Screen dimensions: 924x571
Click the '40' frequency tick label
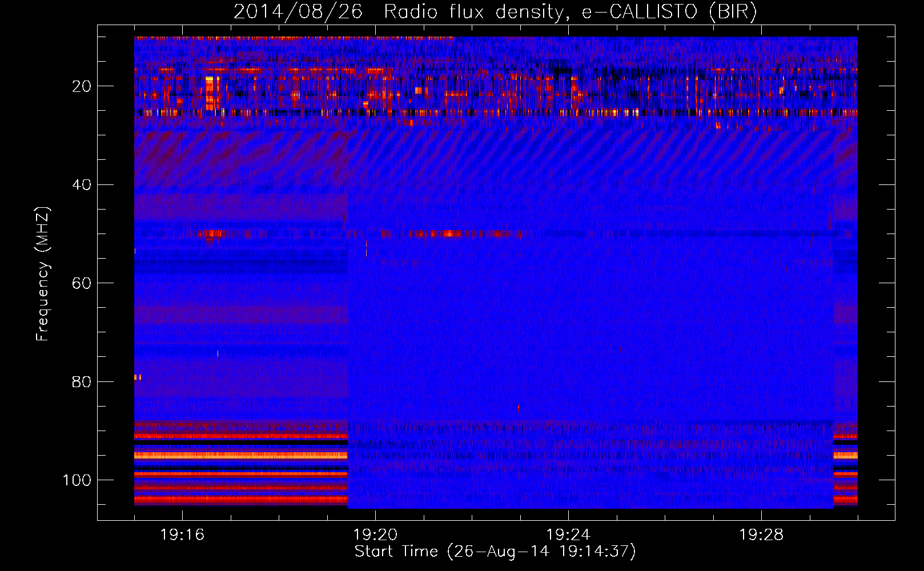point(82,185)
